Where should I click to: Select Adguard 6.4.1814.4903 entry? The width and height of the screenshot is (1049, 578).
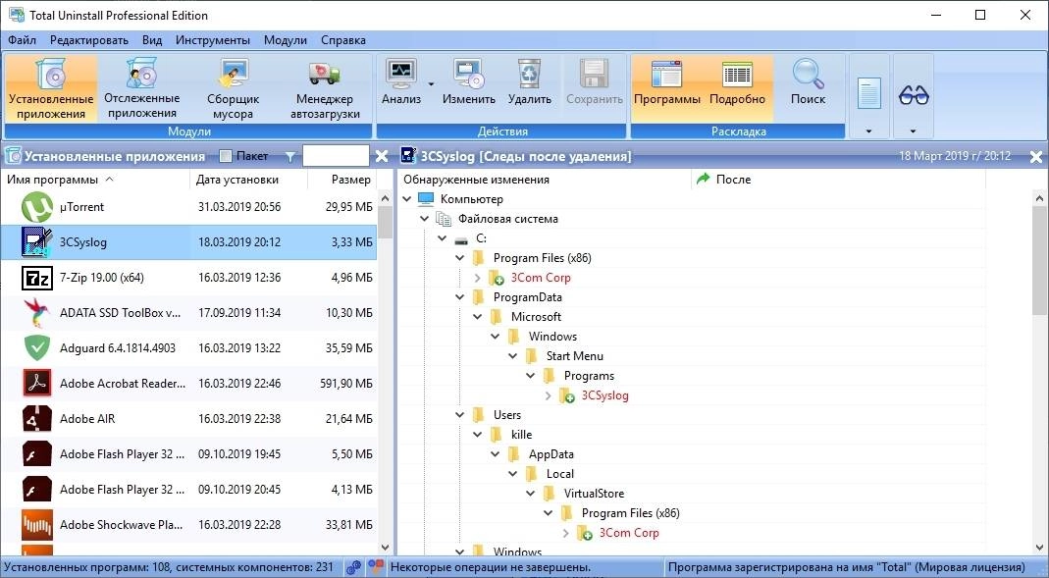[188, 347]
